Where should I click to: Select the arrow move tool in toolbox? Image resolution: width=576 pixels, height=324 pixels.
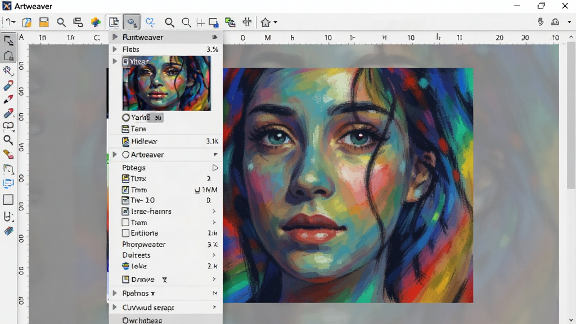pyautogui.click(x=8, y=40)
